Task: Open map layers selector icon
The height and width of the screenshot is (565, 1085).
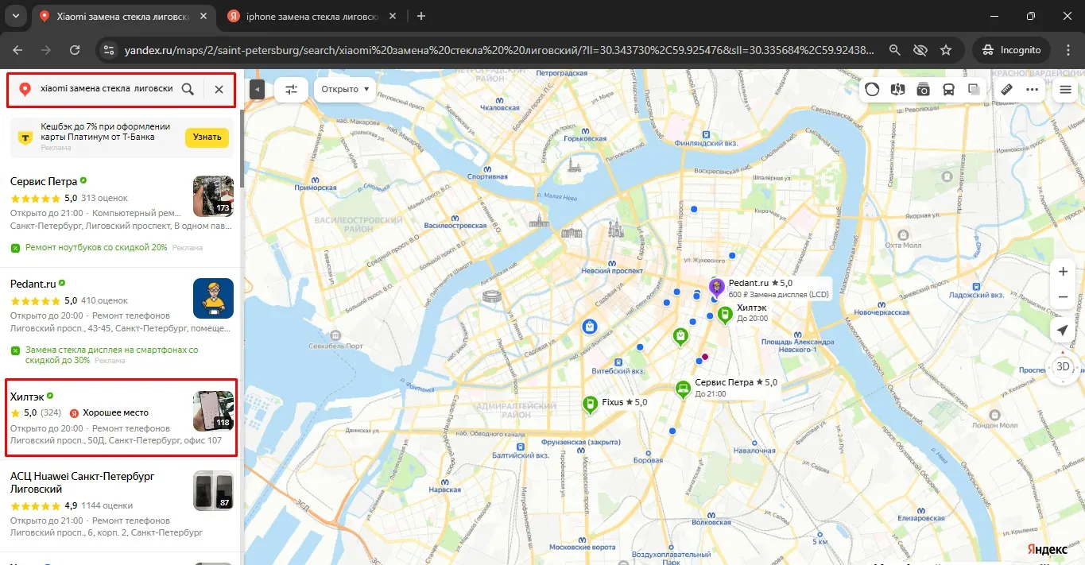Action: click(x=974, y=90)
